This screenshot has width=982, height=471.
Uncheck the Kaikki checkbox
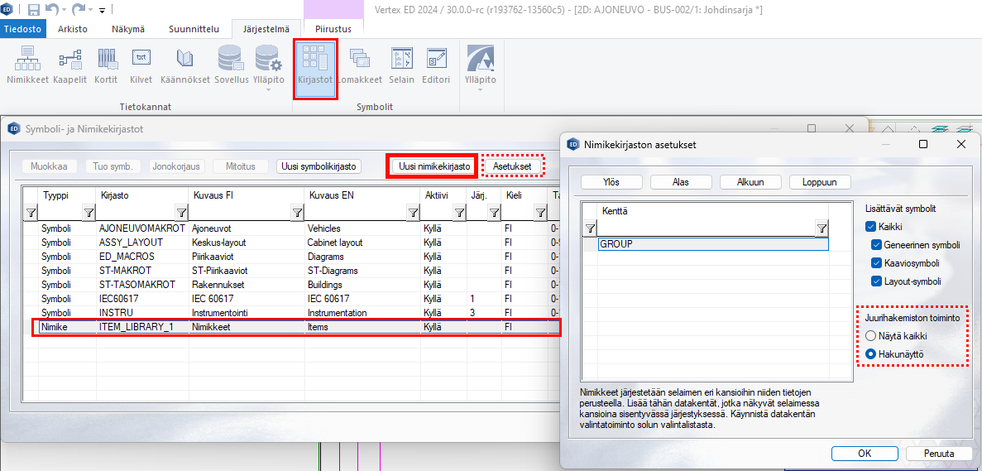(870, 227)
